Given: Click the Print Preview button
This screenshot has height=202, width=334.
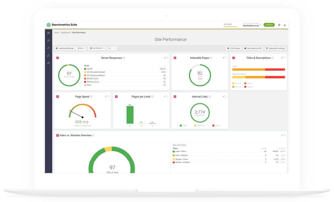Looking at the screenshot, I should click(234, 48).
